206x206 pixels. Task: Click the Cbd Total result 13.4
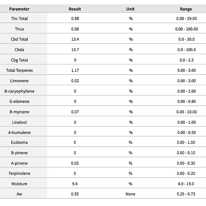click(75, 39)
